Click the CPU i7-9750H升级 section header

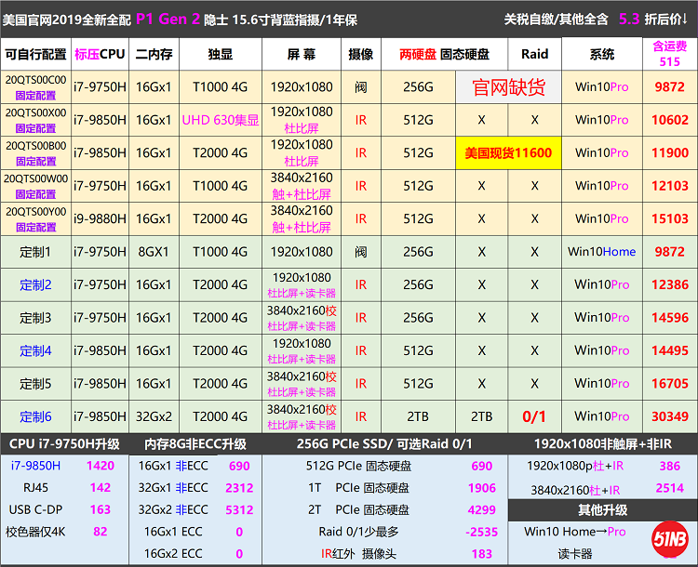(x=63, y=444)
